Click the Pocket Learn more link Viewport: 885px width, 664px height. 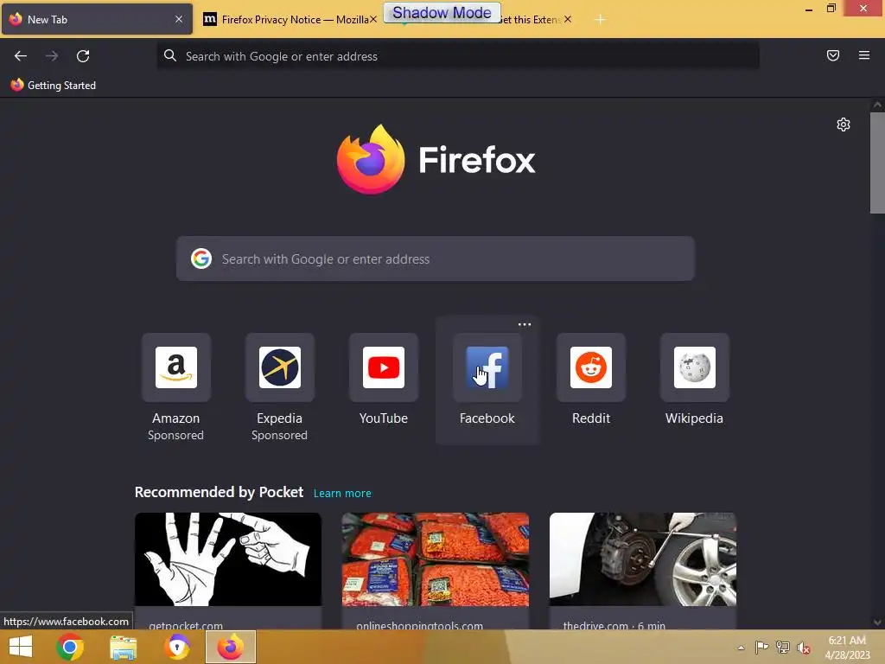click(x=342, y=494)
